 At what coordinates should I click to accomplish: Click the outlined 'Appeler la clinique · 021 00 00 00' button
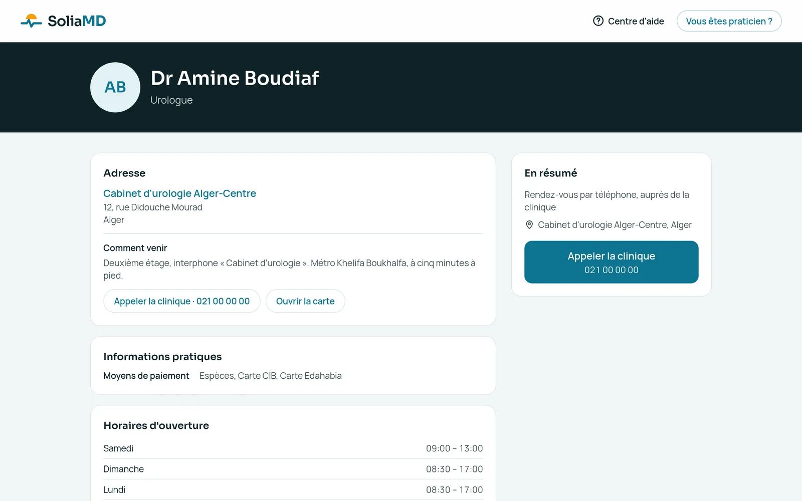pos(181,301)
